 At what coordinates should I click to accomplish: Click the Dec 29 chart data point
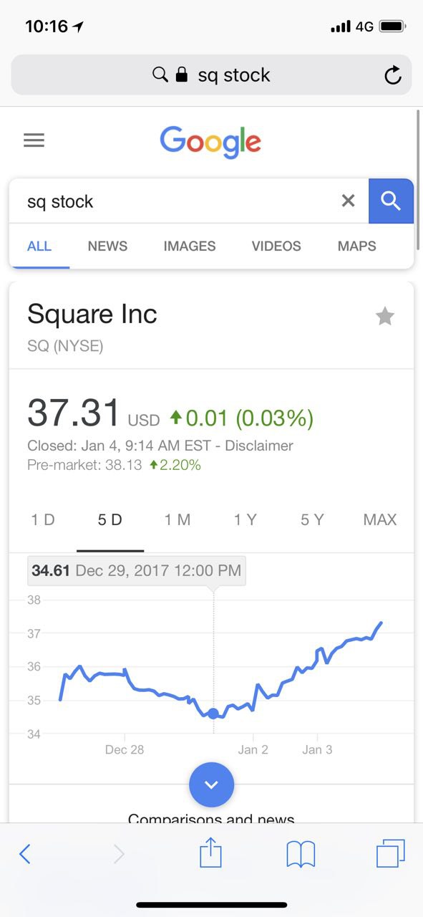tap(213, 714)
